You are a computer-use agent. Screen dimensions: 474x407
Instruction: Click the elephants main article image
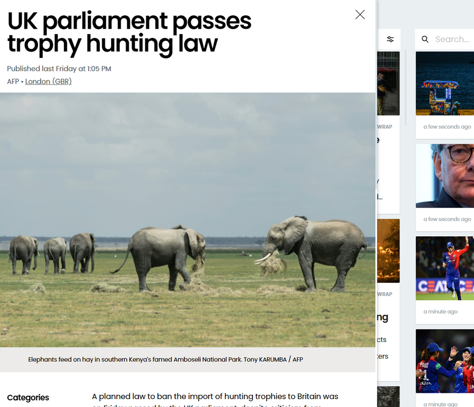coord(188,220)
